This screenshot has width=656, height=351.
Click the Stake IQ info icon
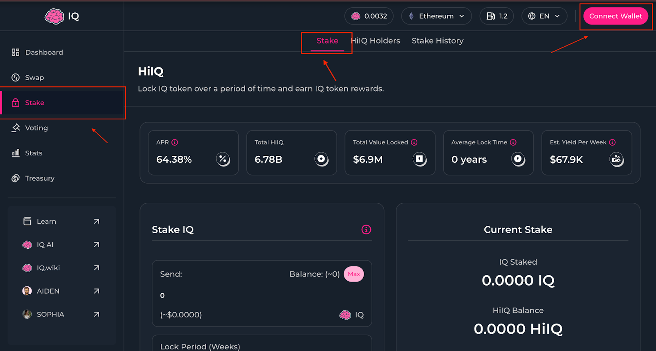[366, 229]
